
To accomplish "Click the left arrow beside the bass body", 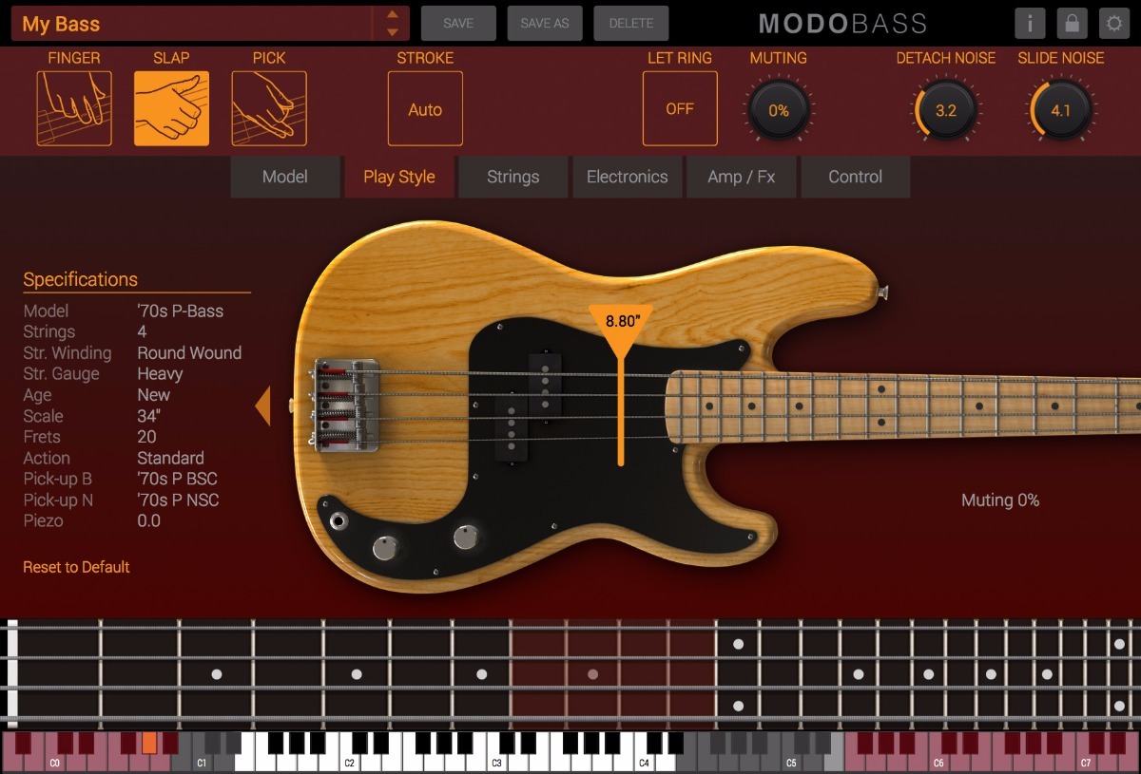I will (x=262, y=406).
